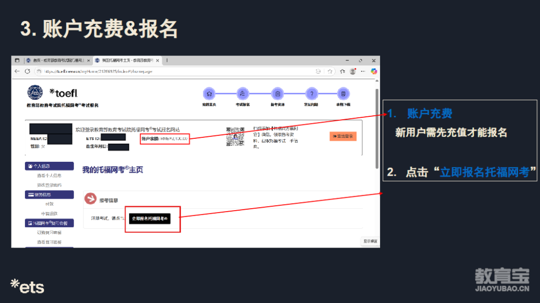This screenshot has width=540, height=303.
Task: Close the first browser tab
Action: [88, 60]
